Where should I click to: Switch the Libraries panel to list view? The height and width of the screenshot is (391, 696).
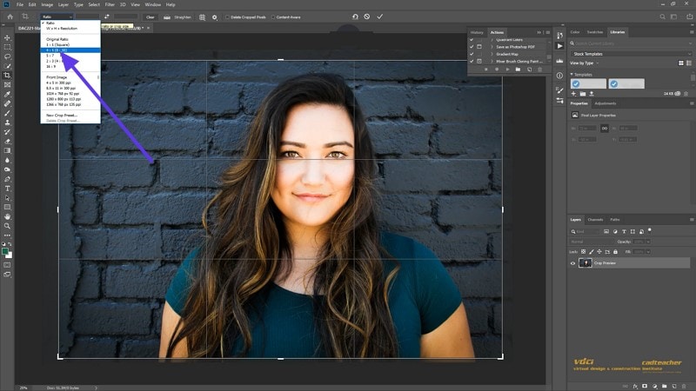click(689, 63)
